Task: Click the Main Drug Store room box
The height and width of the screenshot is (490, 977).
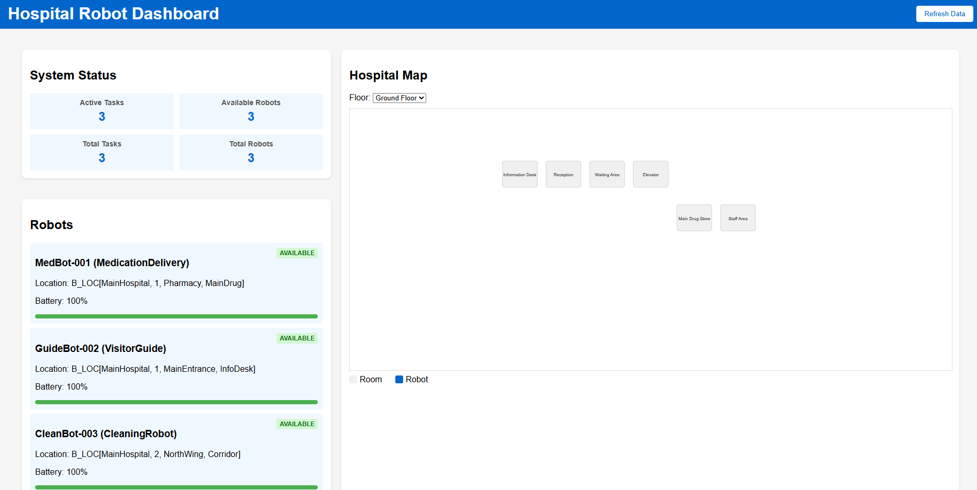Action: (694, 218)
